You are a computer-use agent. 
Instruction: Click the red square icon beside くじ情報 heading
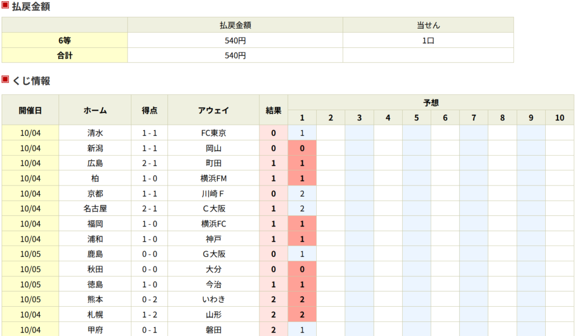pyautogui.click(x=5, y=80)
